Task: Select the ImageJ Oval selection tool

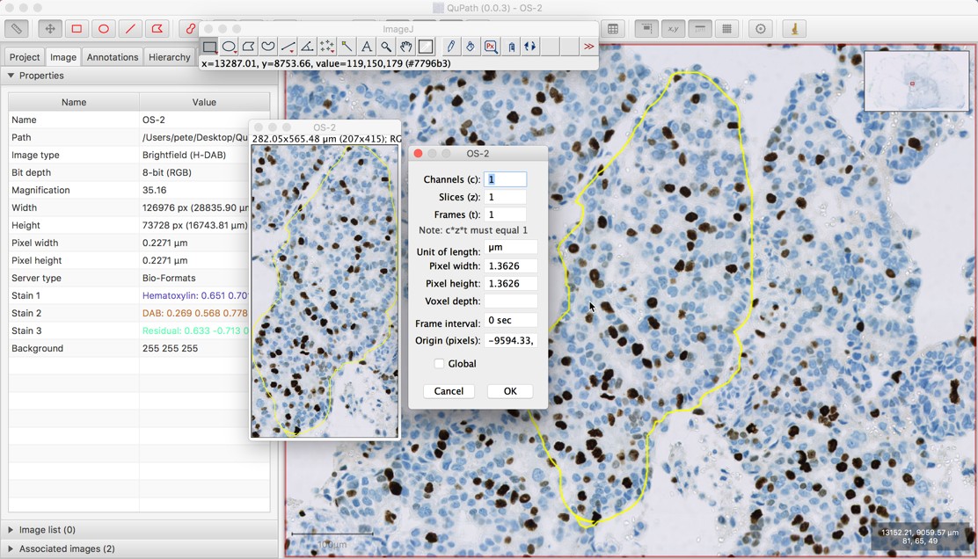Action: (229, 47)
